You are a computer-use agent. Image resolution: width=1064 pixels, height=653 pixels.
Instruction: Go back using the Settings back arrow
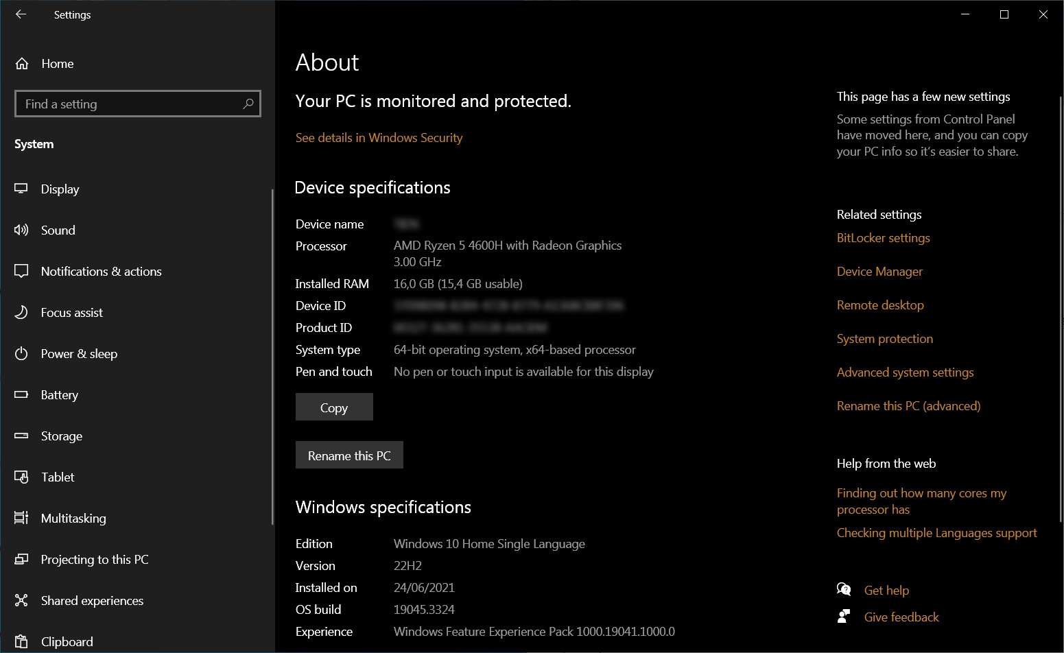click(21, 14)
